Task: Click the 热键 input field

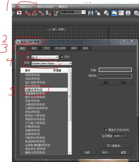Action: 115,70
